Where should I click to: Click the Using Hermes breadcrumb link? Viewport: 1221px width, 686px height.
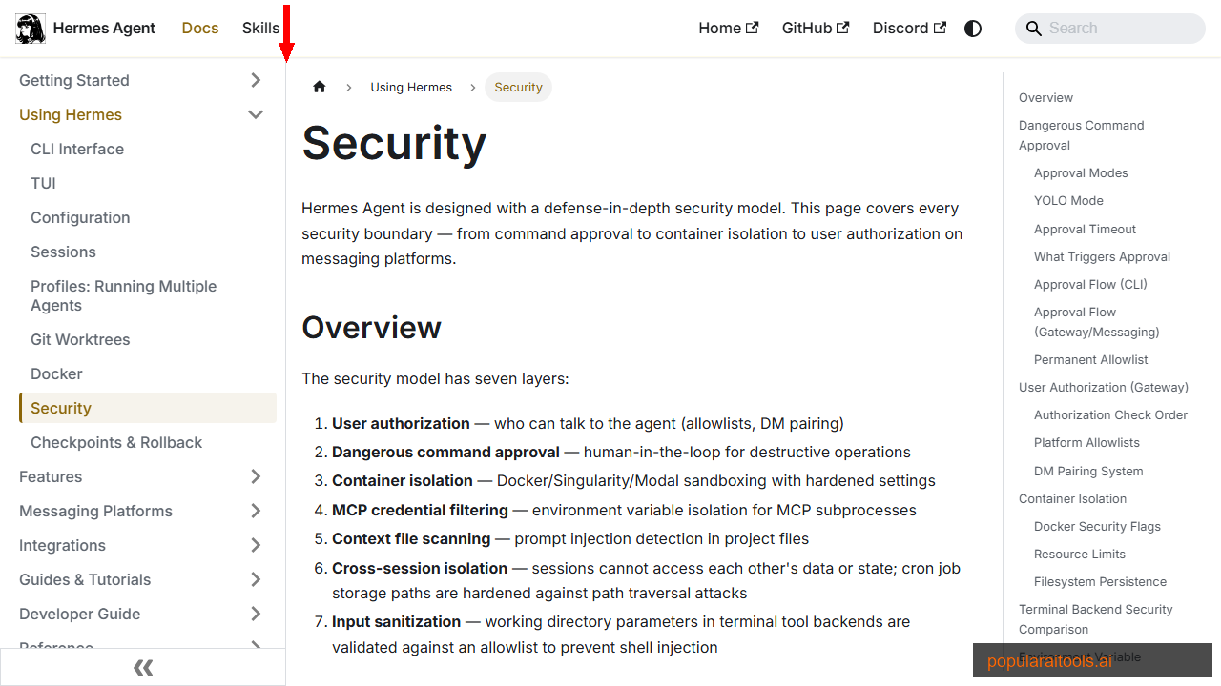pos(411,87)
